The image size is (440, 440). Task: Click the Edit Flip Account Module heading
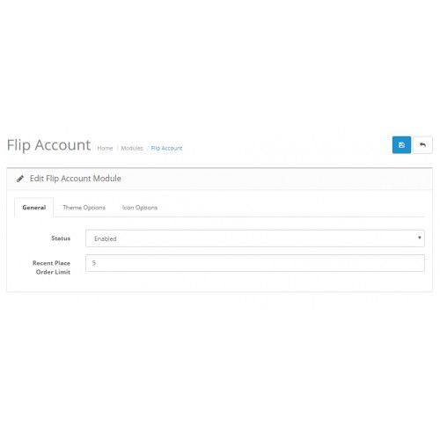coord(76,179)
